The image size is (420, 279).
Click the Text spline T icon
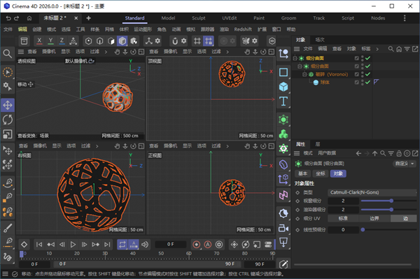[x=283, y=101]
